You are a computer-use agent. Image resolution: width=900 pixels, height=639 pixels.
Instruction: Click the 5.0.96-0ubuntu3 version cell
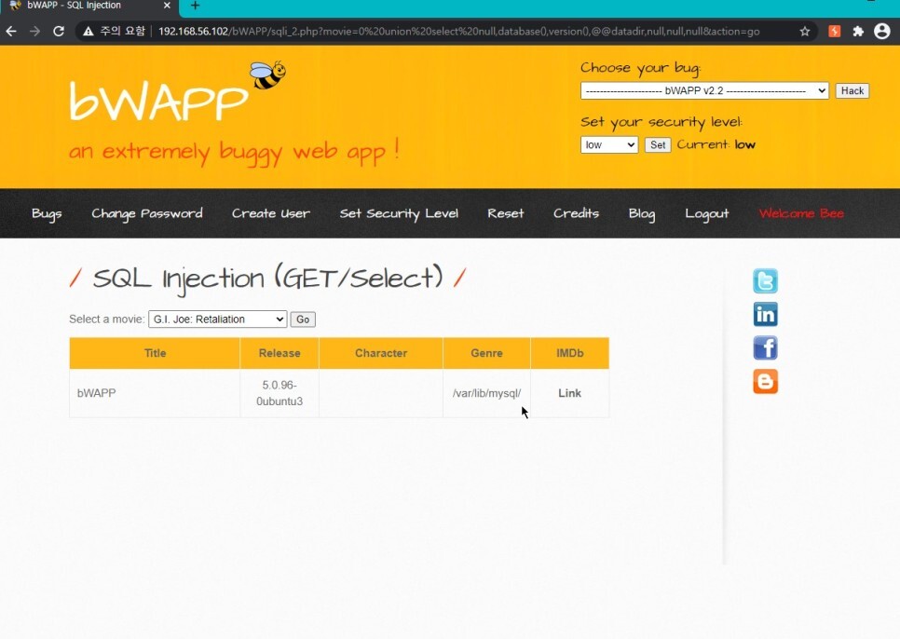point(280,393)
